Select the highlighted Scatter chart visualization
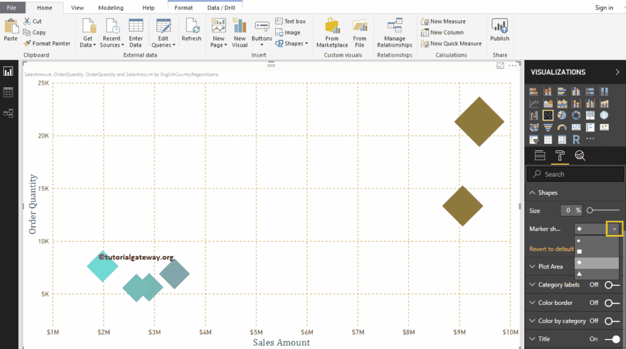The width and height of the screenshot is (626, 349). (x=548, y=115)
